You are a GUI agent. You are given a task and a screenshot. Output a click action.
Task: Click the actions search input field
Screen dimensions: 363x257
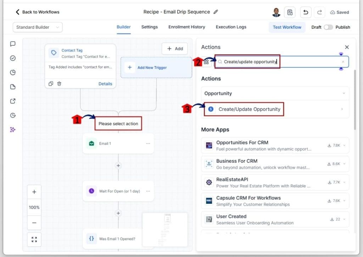click(x=280, y=62)
